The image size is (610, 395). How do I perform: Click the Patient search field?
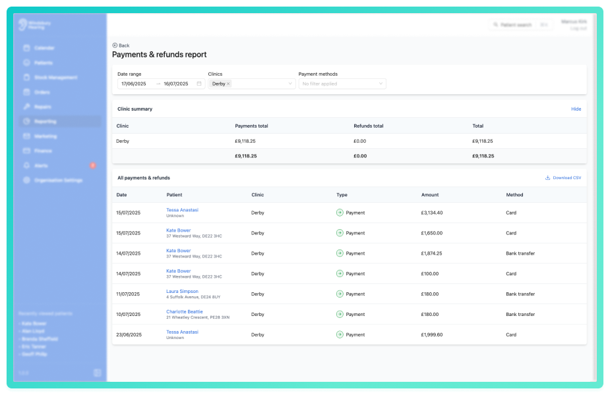(x=520, y=25)
